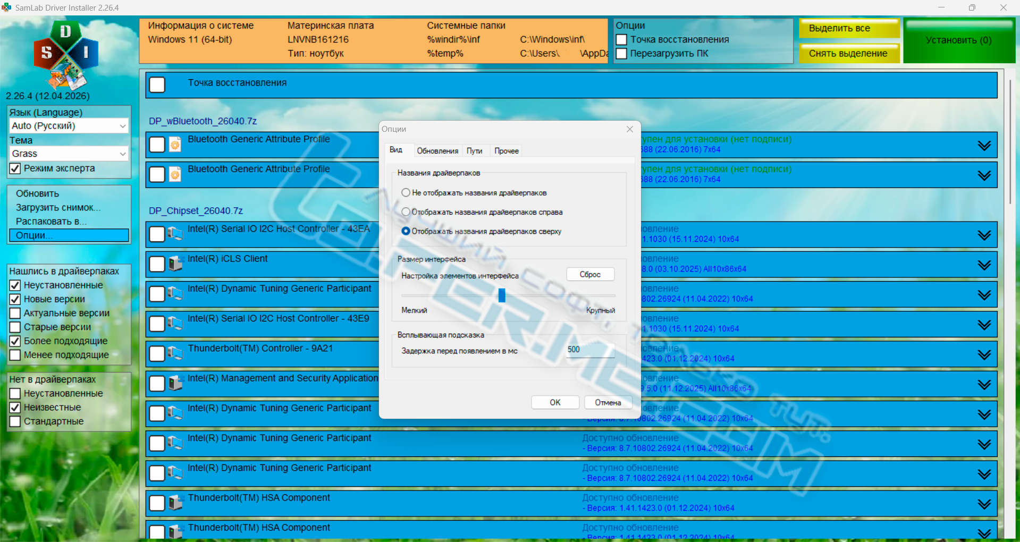
Task: Expand the Serial IO I2C Host Controller - 43E9 row
Action: [x=984, y=325]
